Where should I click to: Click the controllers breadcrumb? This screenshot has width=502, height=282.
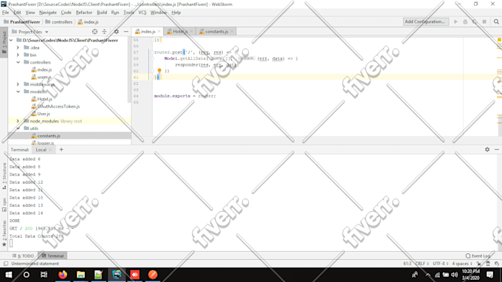pyautogui.click(x=59, y=22)
